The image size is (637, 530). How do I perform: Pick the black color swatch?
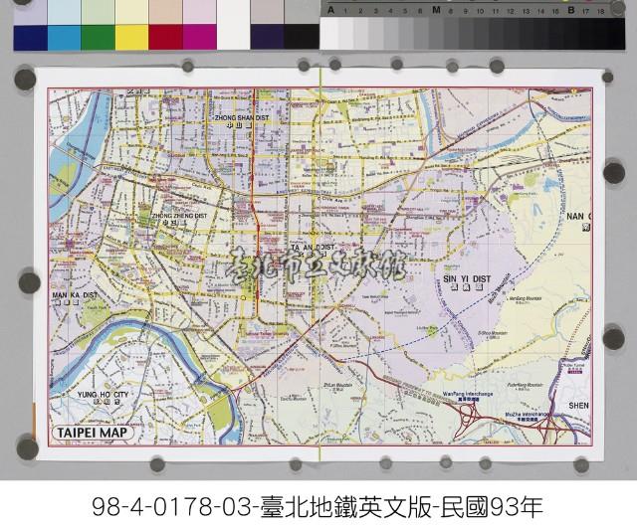[301, 38]
